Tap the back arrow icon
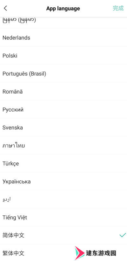Image resolution: width=127 pixels, height=261 pixels. coord(5,8)
